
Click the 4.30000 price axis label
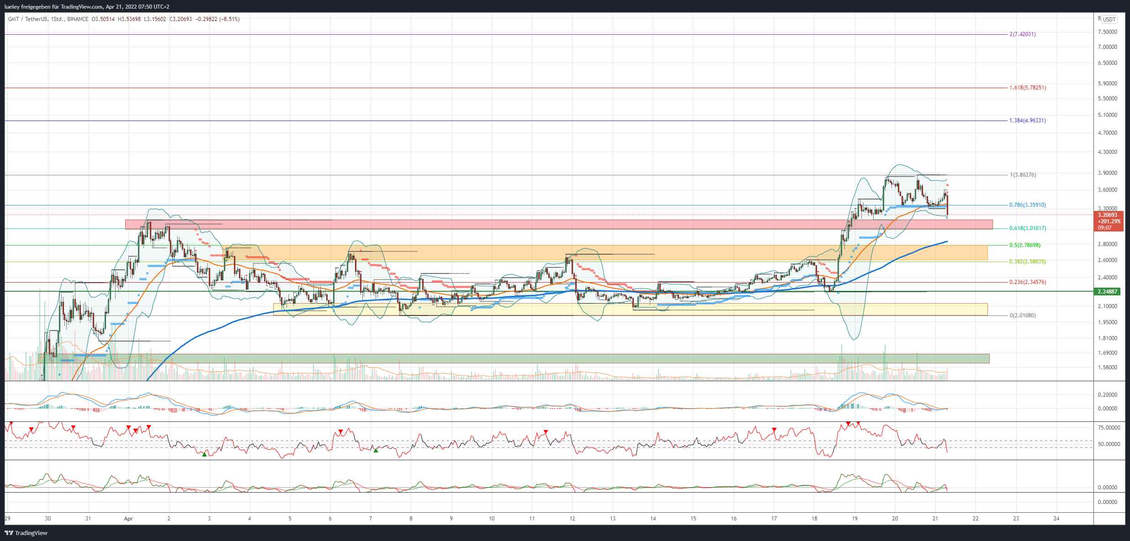(1108, 152)
